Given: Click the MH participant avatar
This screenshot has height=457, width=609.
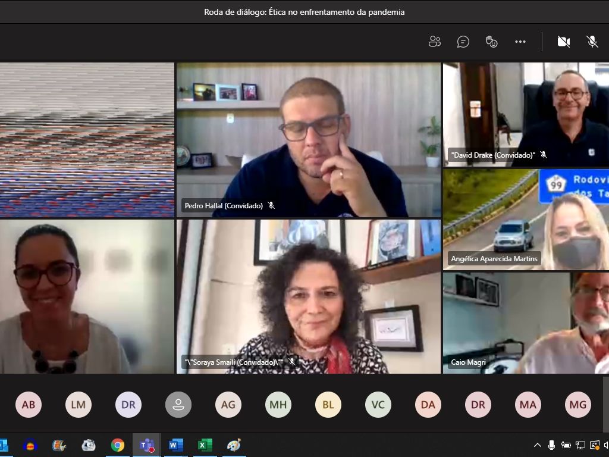Looking at the screenshot, I should [278, 405].
